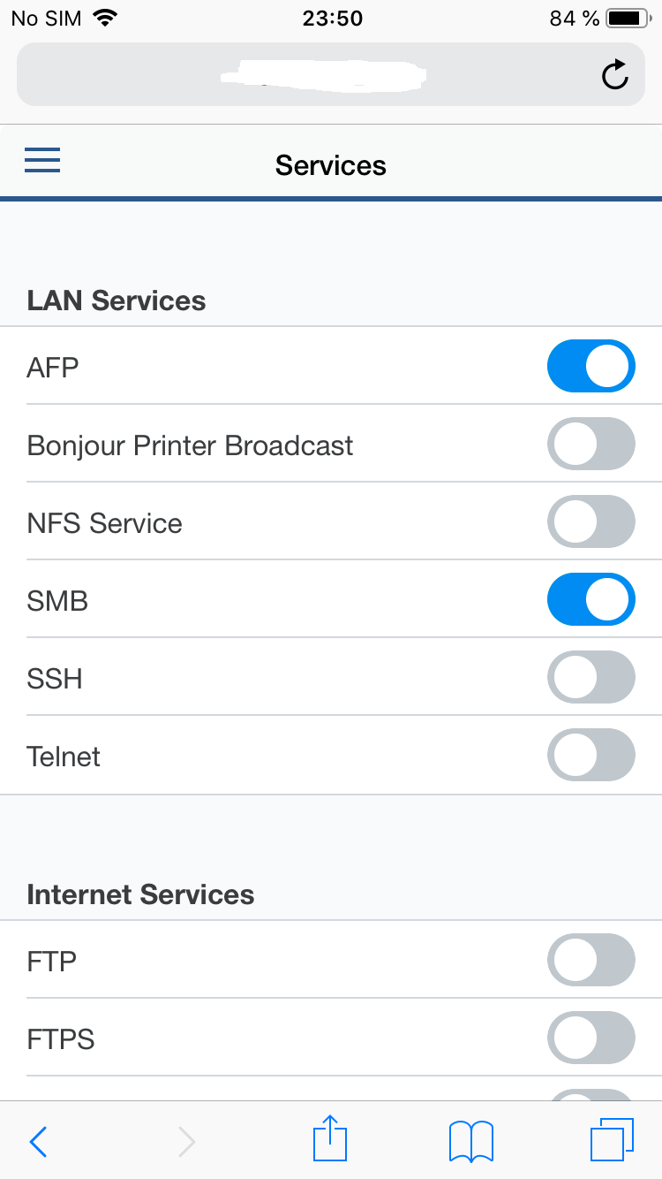Tap the browser address bar
This screenshot has width=662, height=1179.
[309, 75]
